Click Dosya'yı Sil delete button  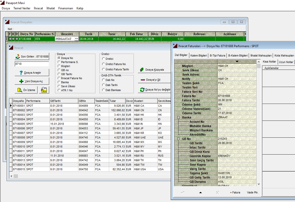coord(154,80)
